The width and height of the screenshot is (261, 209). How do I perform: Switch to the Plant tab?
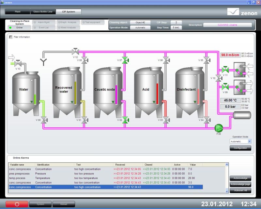pos(18,12)
